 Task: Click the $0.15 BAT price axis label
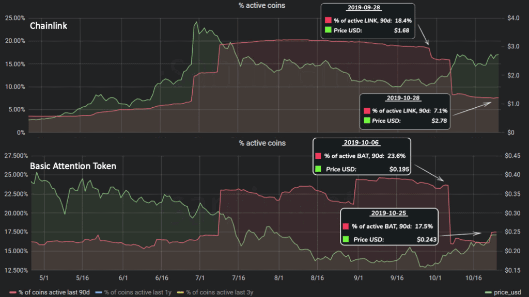(512, 270)
